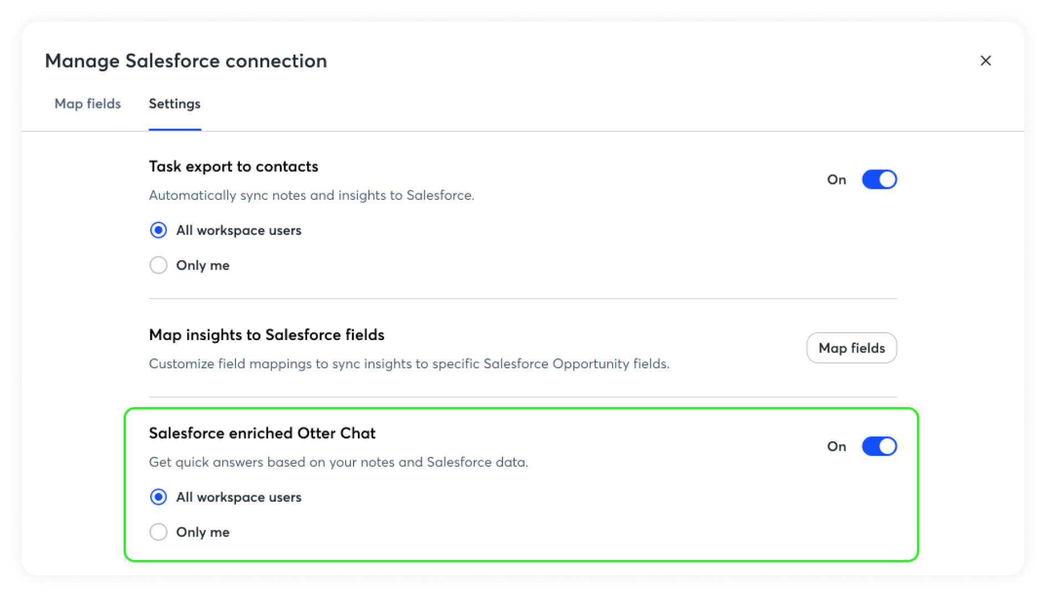The height and width of the screenshot is (597, 1046).
Task: Click the Manage Salesforce connection title
Action: coord(186,61)
